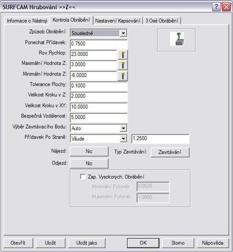Click the Odjezd Nic button
233x252 pixels.
click(89, 163)
